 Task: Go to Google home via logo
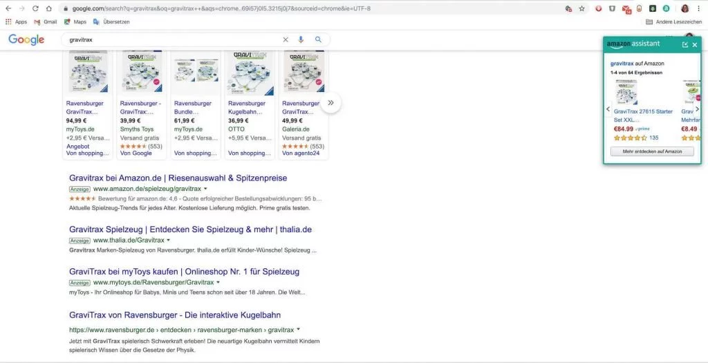26,39
